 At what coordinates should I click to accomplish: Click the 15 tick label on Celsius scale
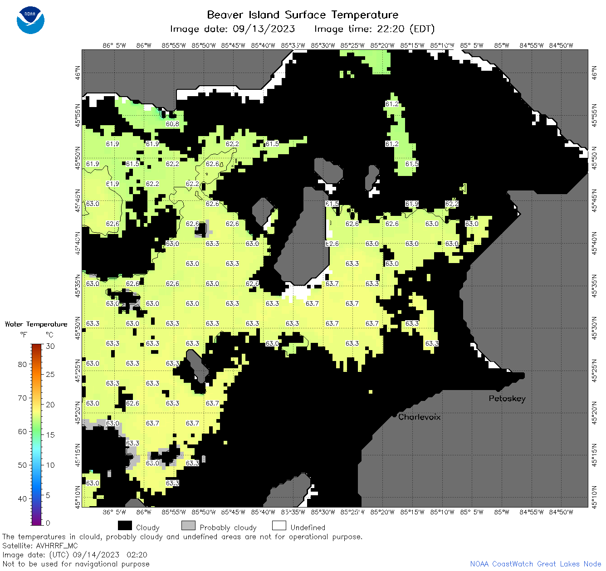(50, 435)
